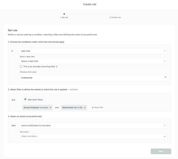The width and height of the screenshot is (178, 159).
Task: Click the info icon beside annually-recurring field
Action: [x=57, y=67]
